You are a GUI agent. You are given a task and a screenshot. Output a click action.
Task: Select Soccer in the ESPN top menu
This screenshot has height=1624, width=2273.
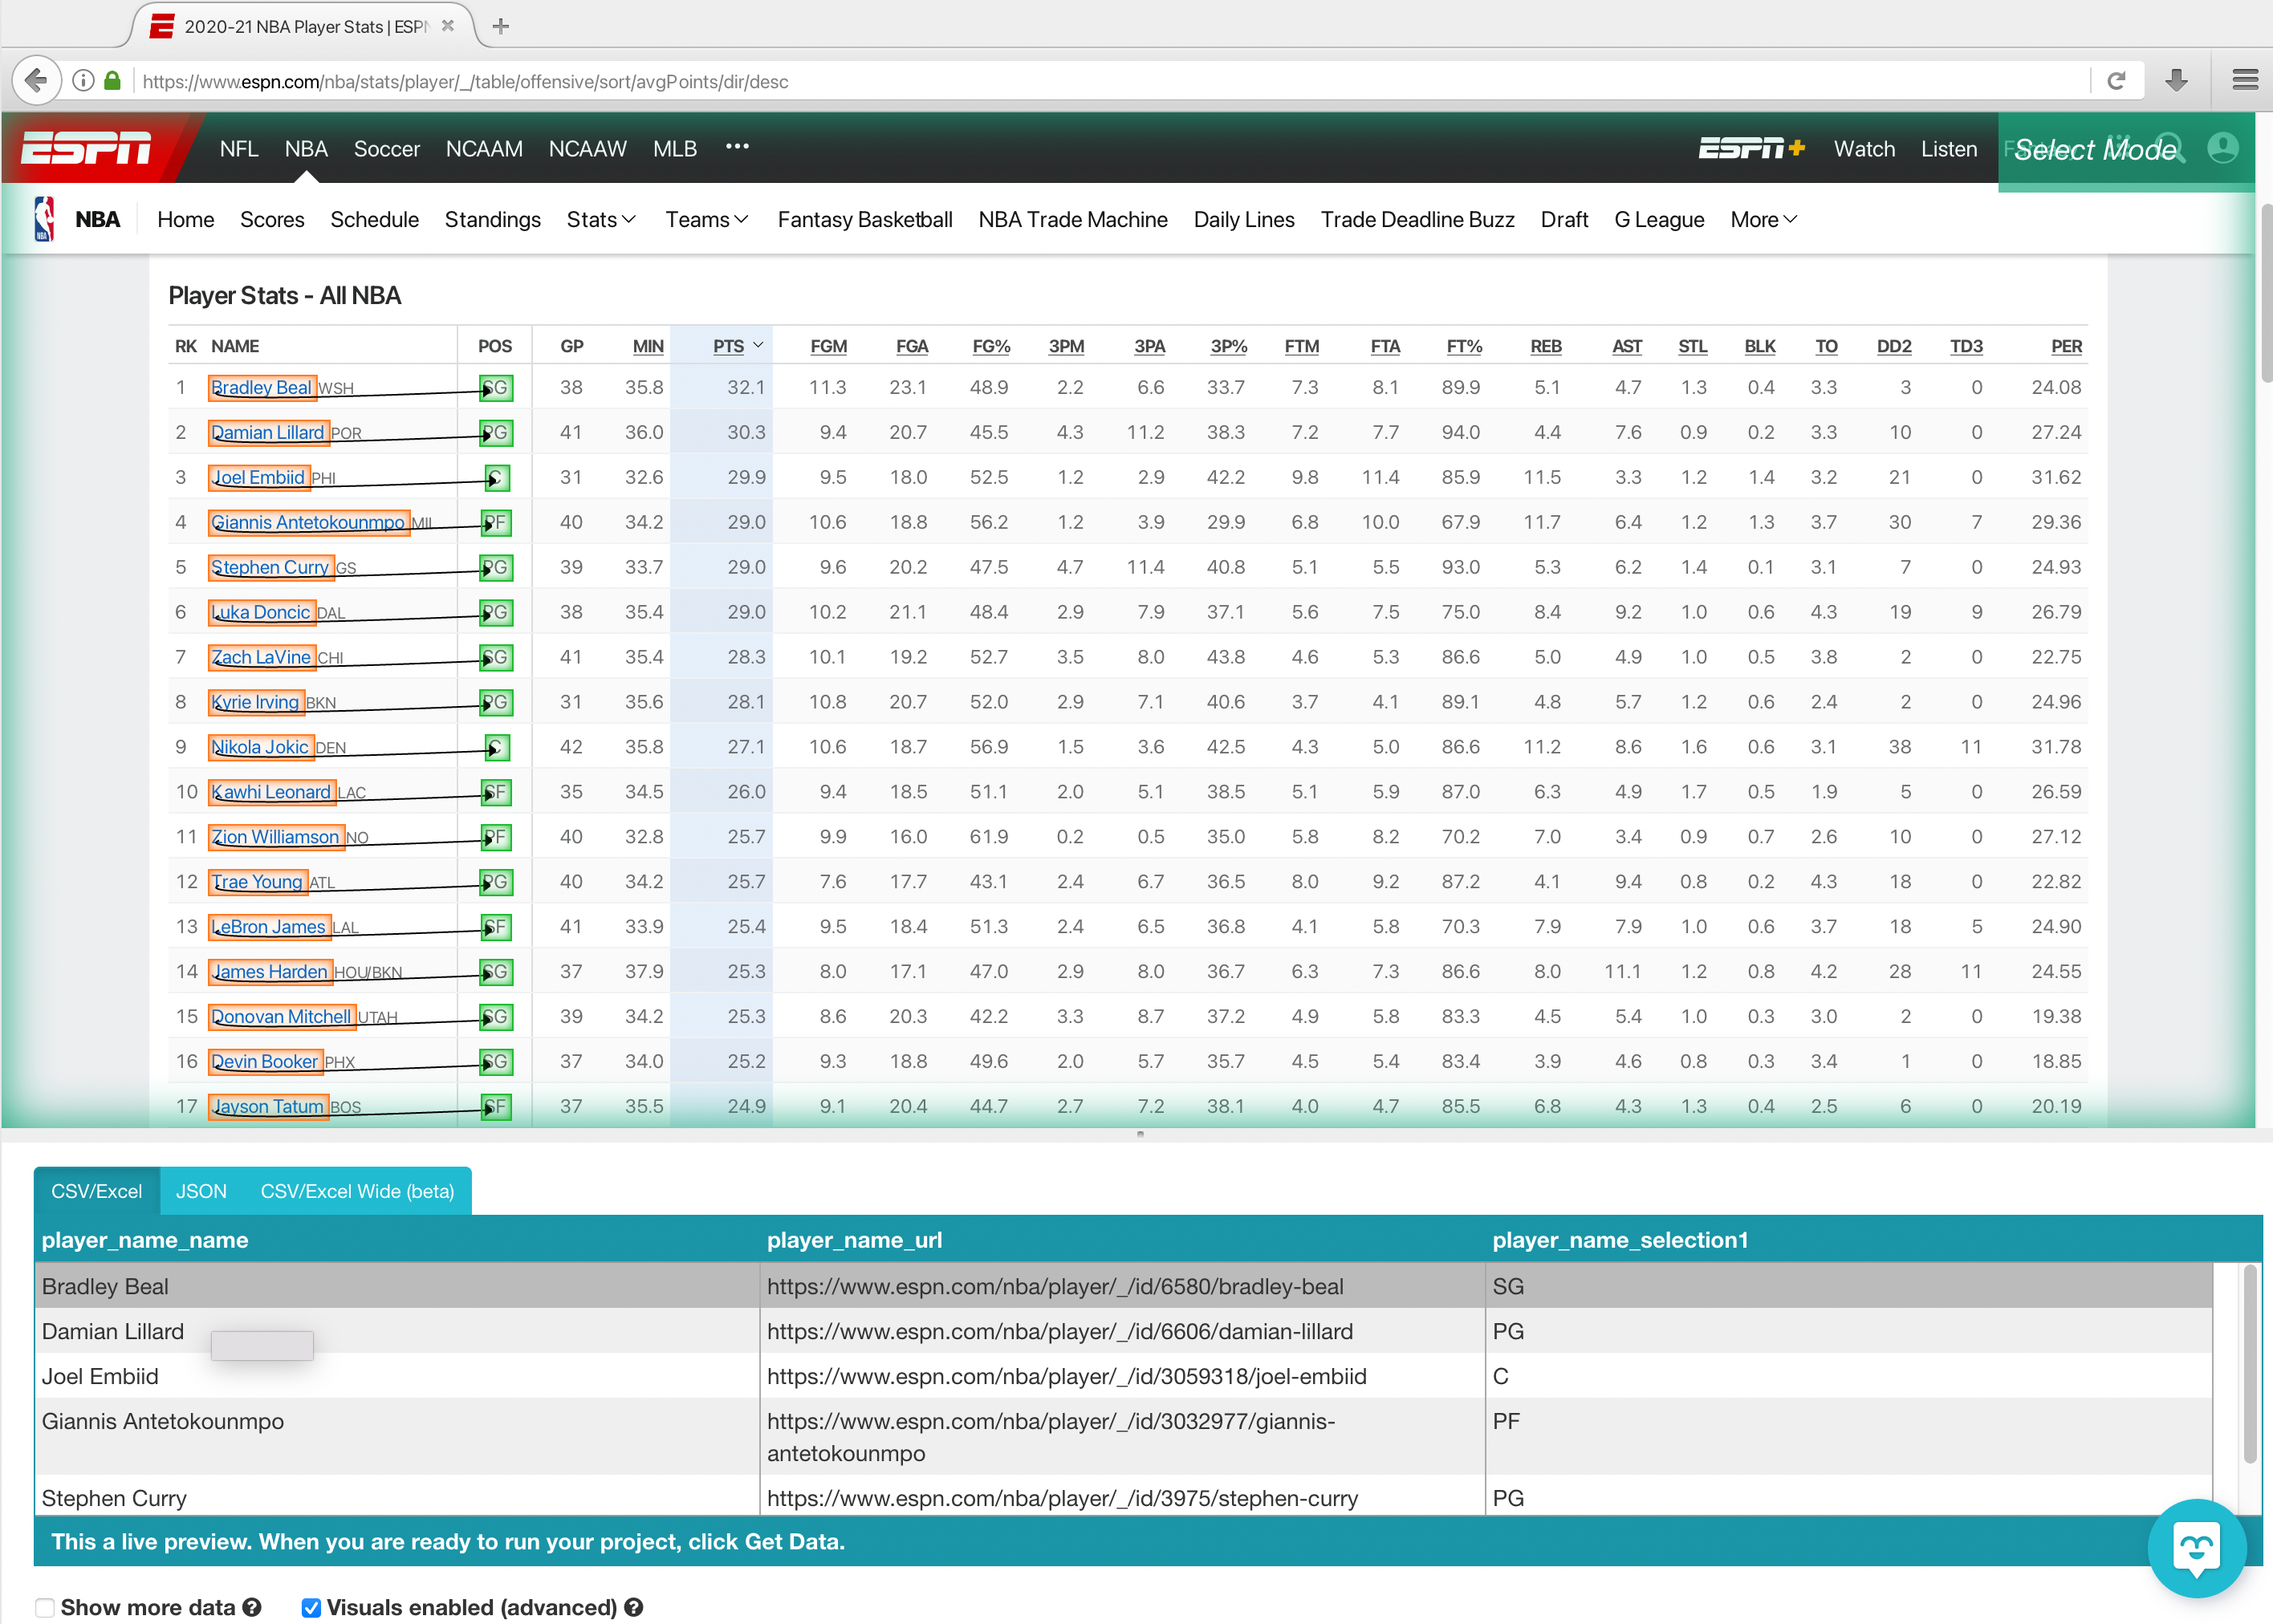387,149
